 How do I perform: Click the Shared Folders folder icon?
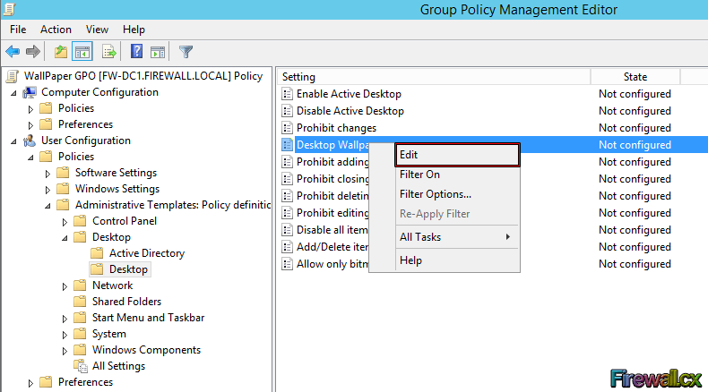80,302
